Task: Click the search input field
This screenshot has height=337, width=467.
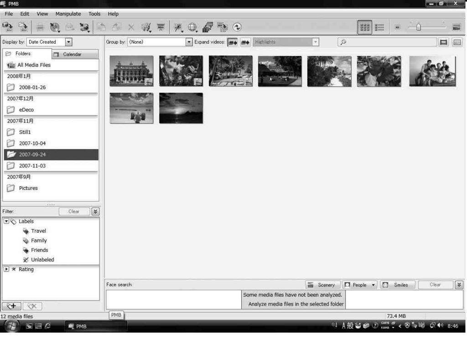Action: click(387, 42)
